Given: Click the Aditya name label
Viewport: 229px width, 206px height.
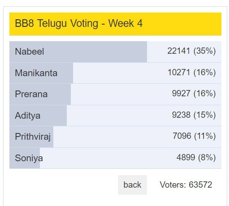Looking at the screenshot, I should tap(28, 116).
